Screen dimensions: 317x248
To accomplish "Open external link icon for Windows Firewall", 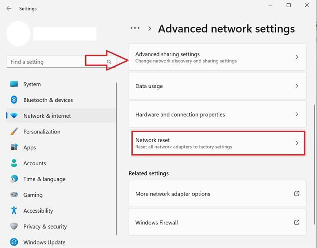I will [x=297, y=222].
